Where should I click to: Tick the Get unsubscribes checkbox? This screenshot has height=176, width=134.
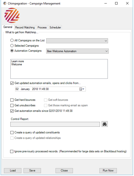coord(12,105)
